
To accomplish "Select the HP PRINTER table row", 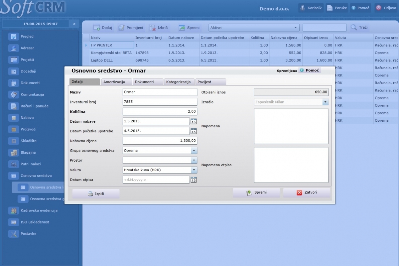I will (240, 45).
